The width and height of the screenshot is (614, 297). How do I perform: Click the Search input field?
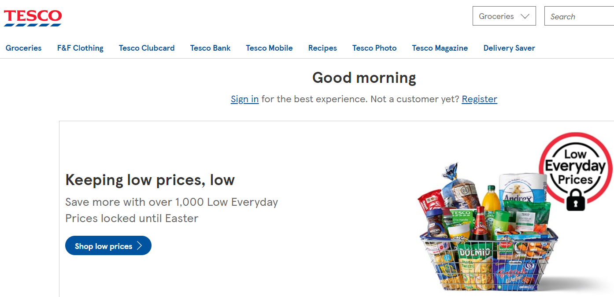click(x=579, y=16)
